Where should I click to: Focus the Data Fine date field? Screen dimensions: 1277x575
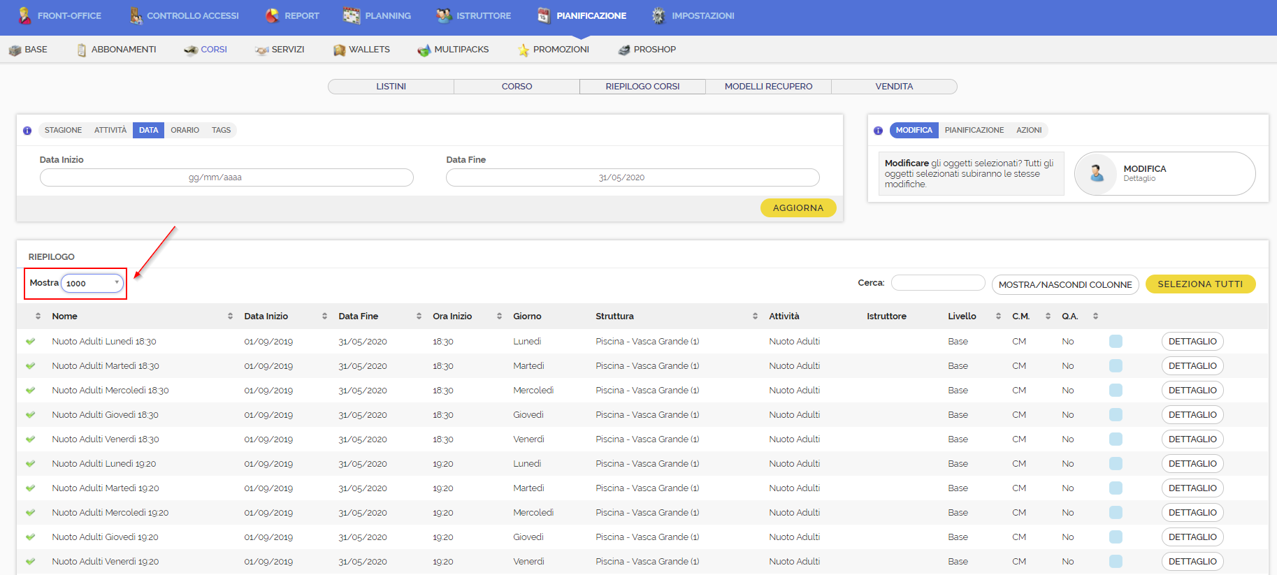pos(633,177)
